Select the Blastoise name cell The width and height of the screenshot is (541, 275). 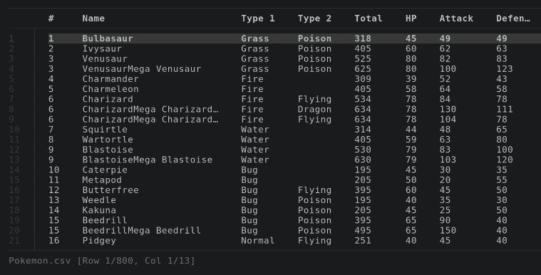point(108,150)
